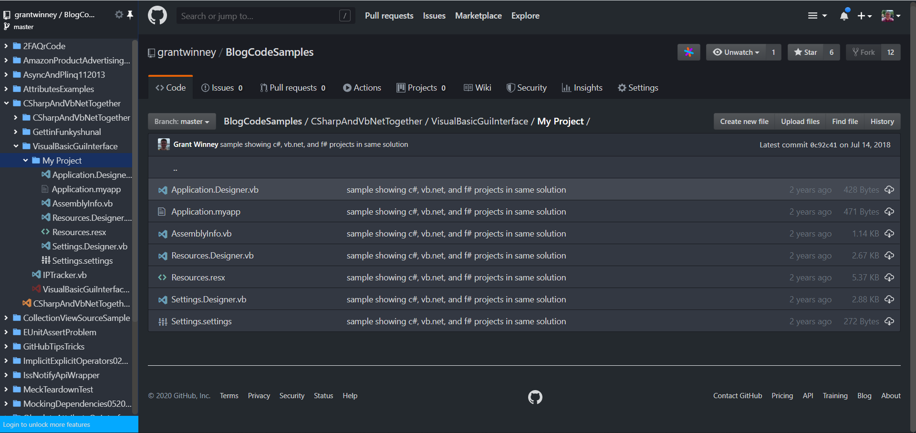Go up to parent directory (..)

point(175,168)
